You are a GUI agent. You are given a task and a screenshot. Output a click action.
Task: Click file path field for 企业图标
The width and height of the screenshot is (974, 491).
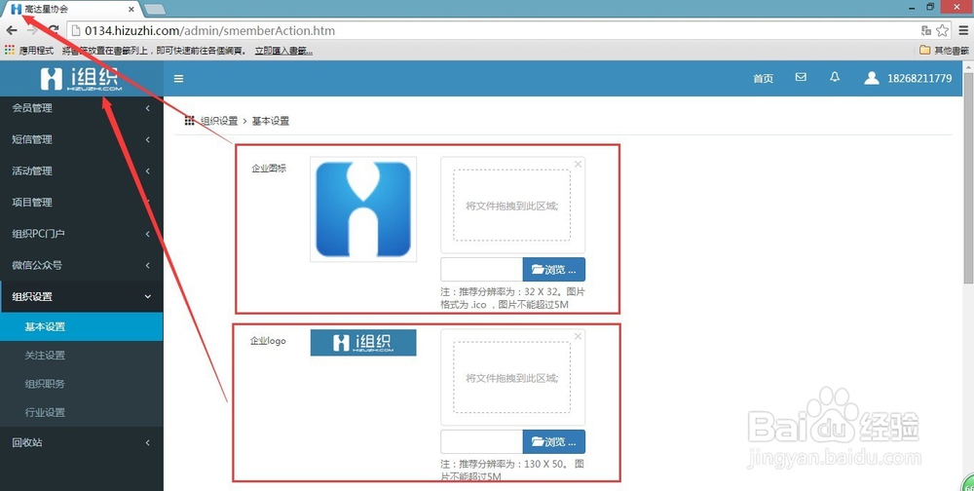click(x=482, y=270)
